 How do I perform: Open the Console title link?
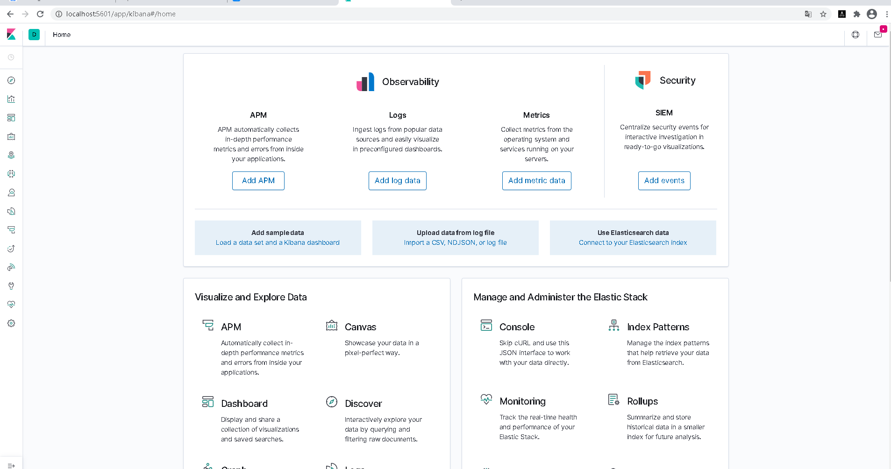517,327
